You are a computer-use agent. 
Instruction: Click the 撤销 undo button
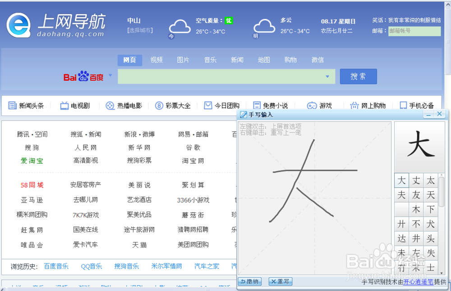(250, 282)
